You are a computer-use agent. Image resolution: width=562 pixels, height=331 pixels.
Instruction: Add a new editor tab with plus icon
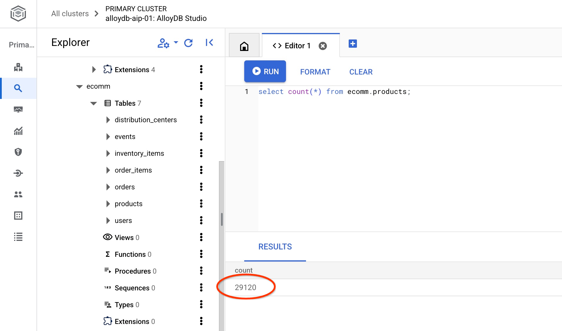point(353,44)
